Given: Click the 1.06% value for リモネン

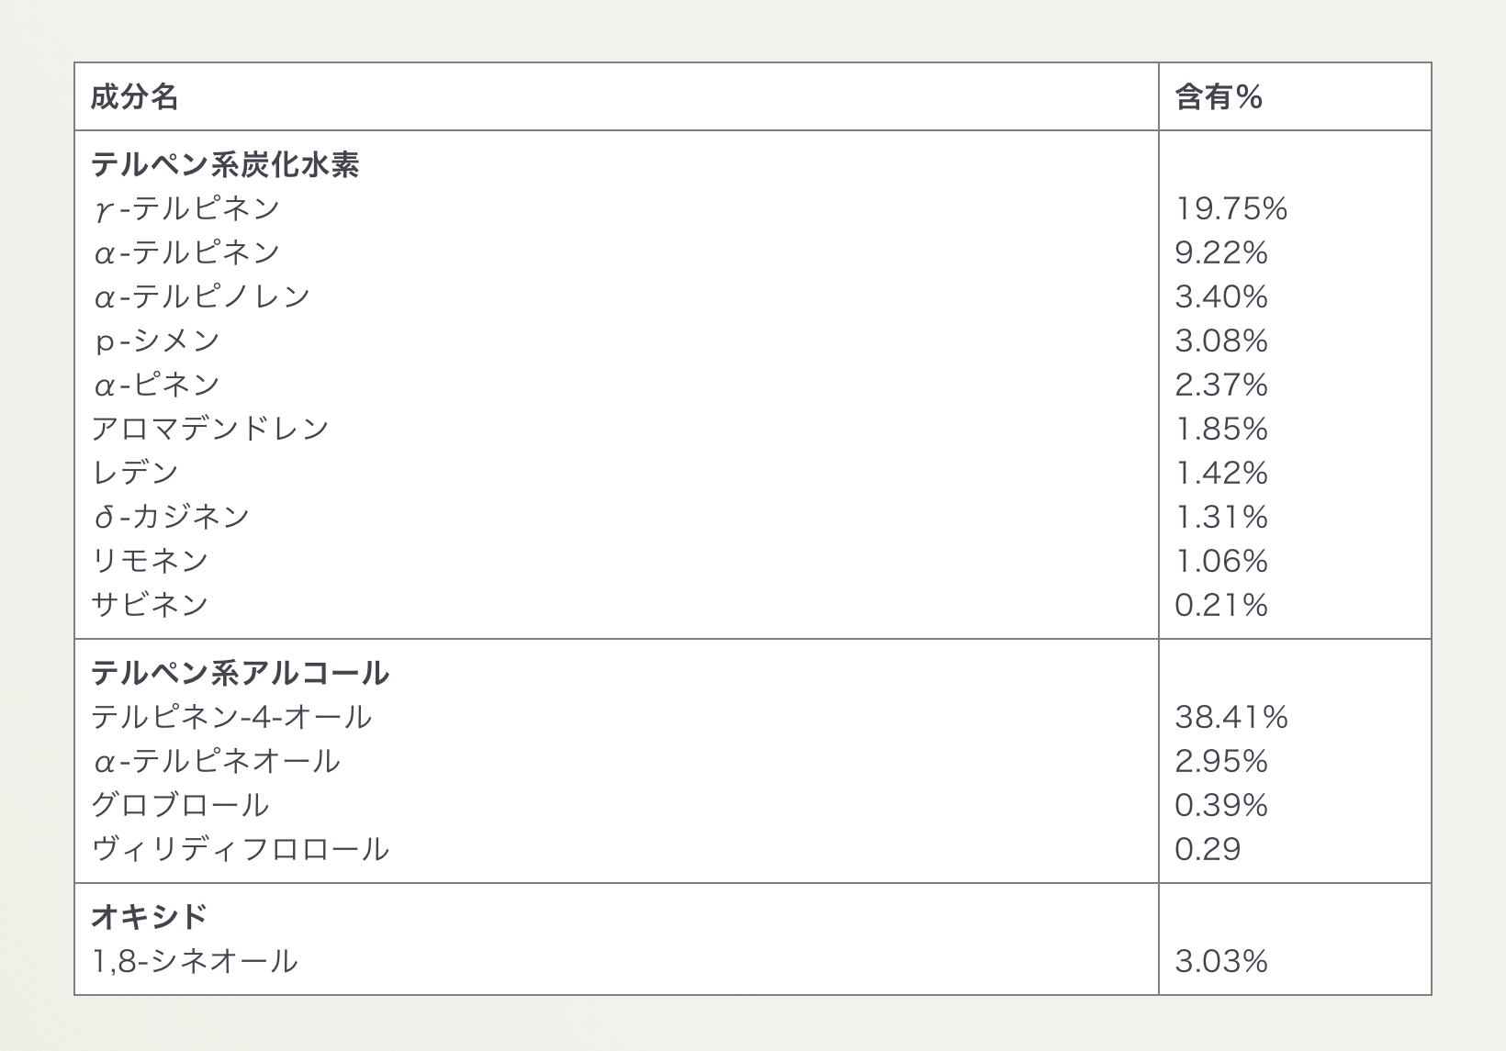Looking at the screenshot, I should pos(1220,561).
